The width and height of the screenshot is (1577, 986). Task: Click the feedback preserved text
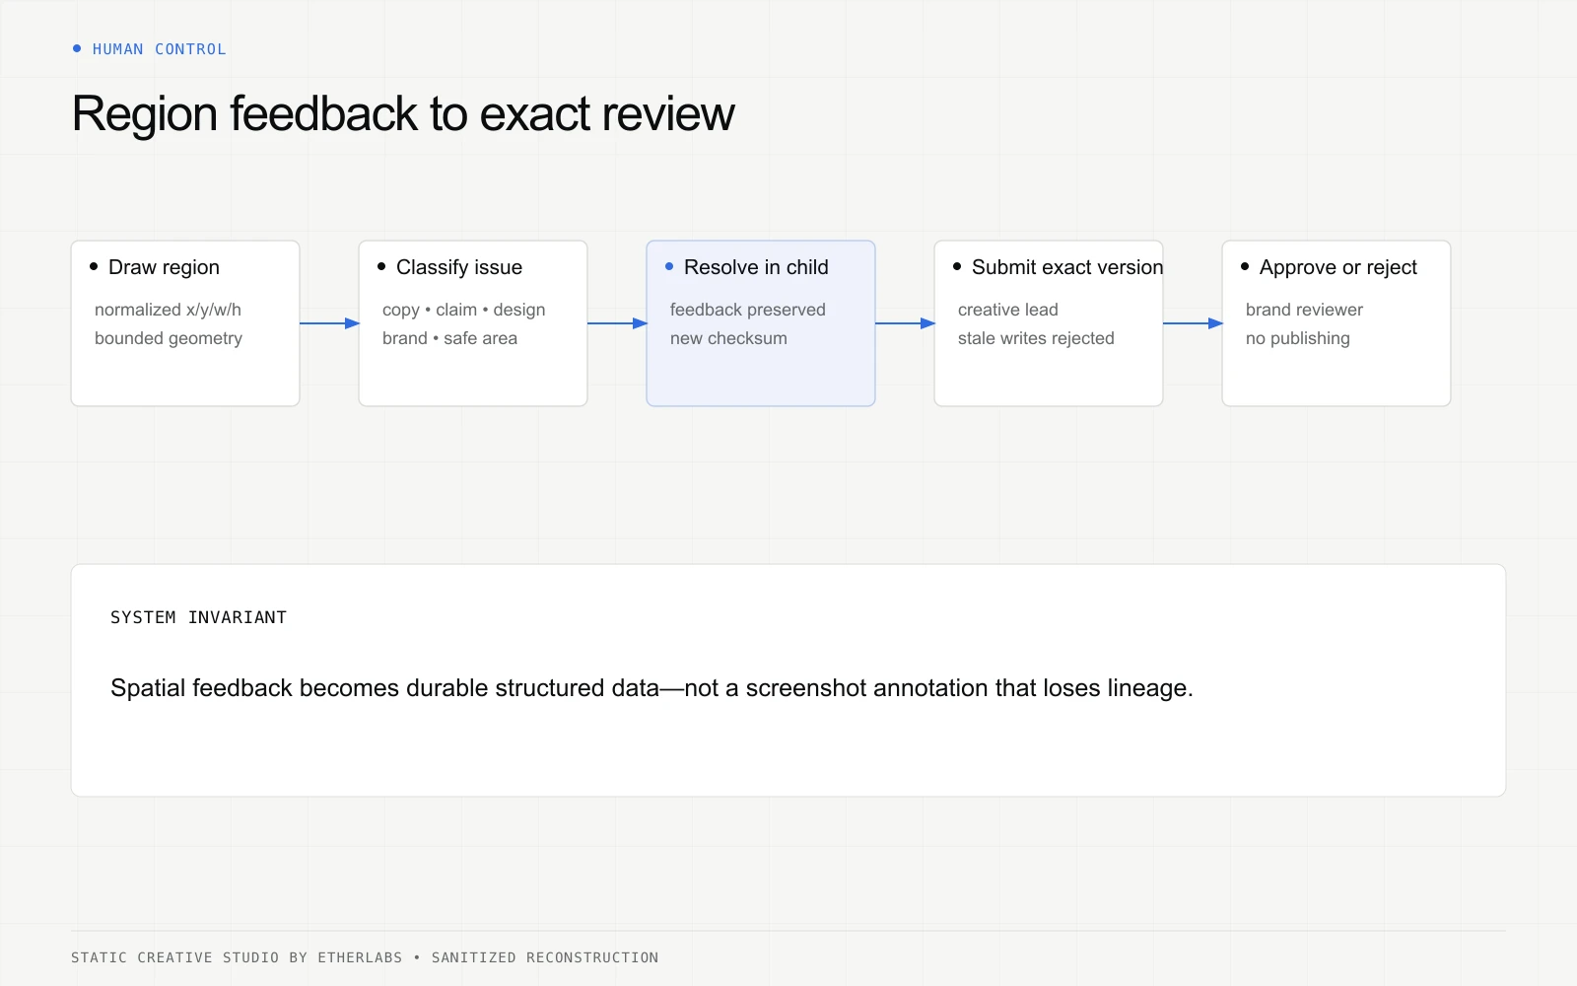[748, 310]
